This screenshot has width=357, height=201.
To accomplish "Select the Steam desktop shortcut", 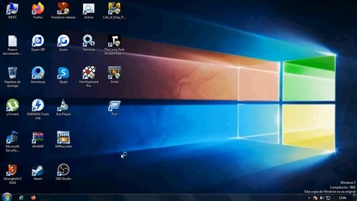I will coord(38,173).
